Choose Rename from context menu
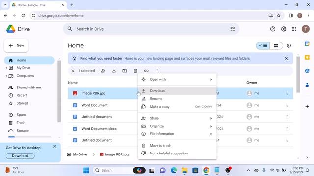Screen dimensions: 314x176 click(177, 99)
